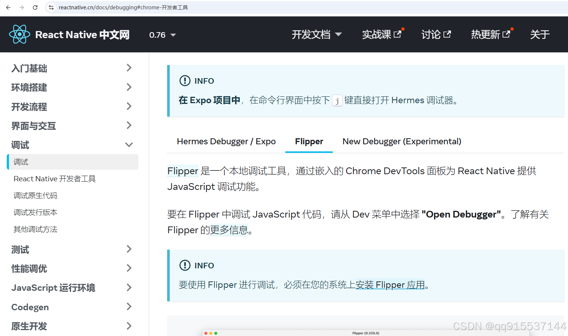Click the browser forward arrow

click(x=22, y=7)
